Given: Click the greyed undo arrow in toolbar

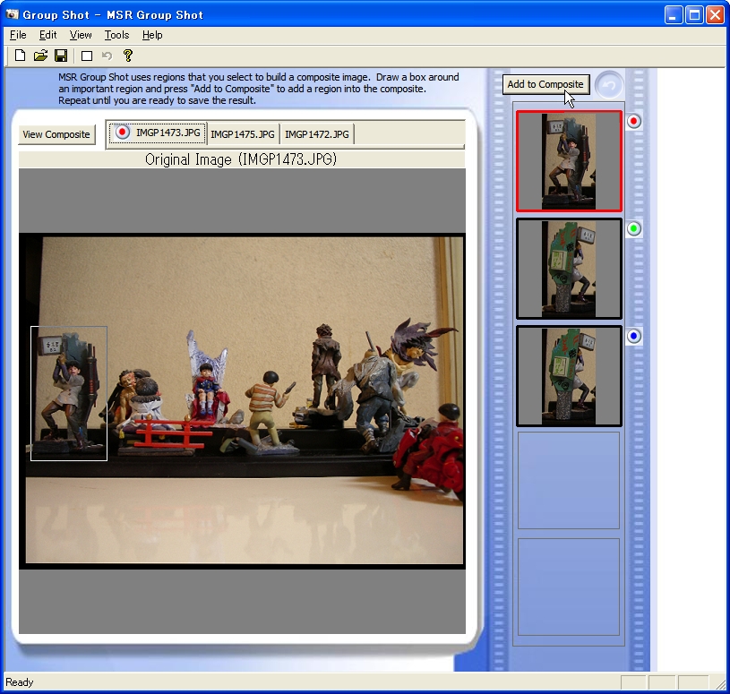Looking at the screenshot, I should 107,56.
